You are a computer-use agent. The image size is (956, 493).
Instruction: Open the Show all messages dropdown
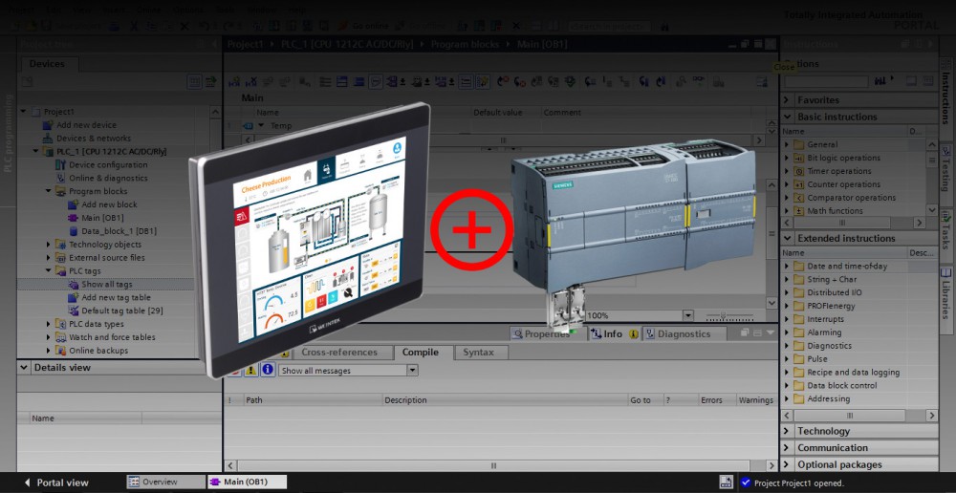tap(411, 371)
